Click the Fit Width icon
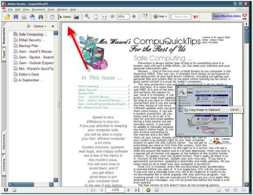 point(104,17)
